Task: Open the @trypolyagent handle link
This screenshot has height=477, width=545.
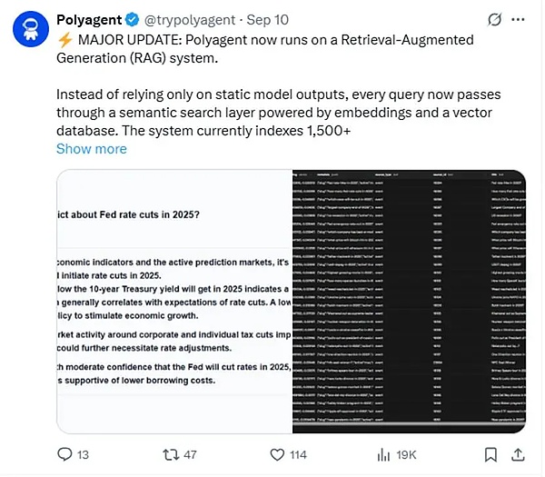Action: pos(190,20)
